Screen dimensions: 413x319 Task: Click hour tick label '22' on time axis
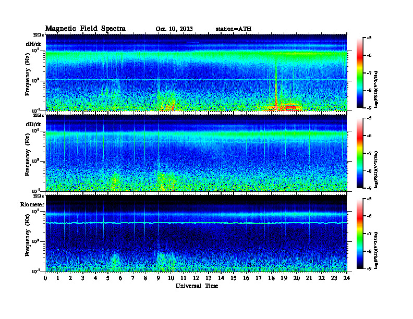click(x=321, y=278)
